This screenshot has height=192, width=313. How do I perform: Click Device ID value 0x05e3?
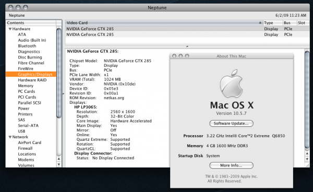pos(111,89)
